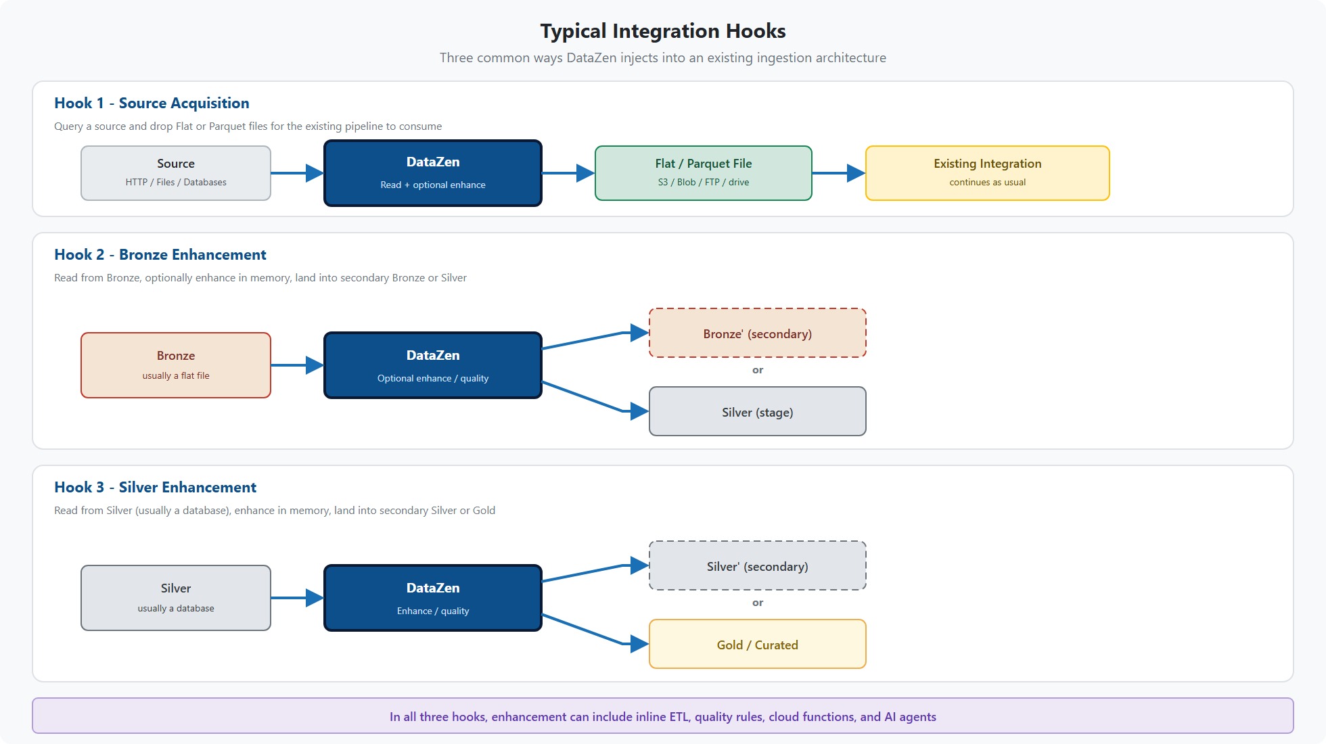Select the 'Silver (stage)' box
Image resolution: width=1326 pixels, height=744 pixels.
(758, 411)
